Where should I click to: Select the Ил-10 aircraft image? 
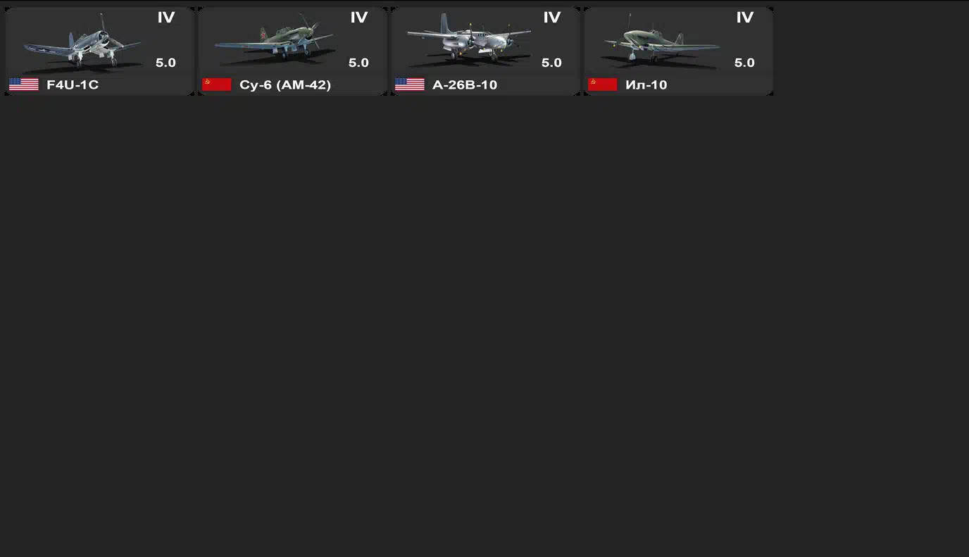tap(661, 42)
